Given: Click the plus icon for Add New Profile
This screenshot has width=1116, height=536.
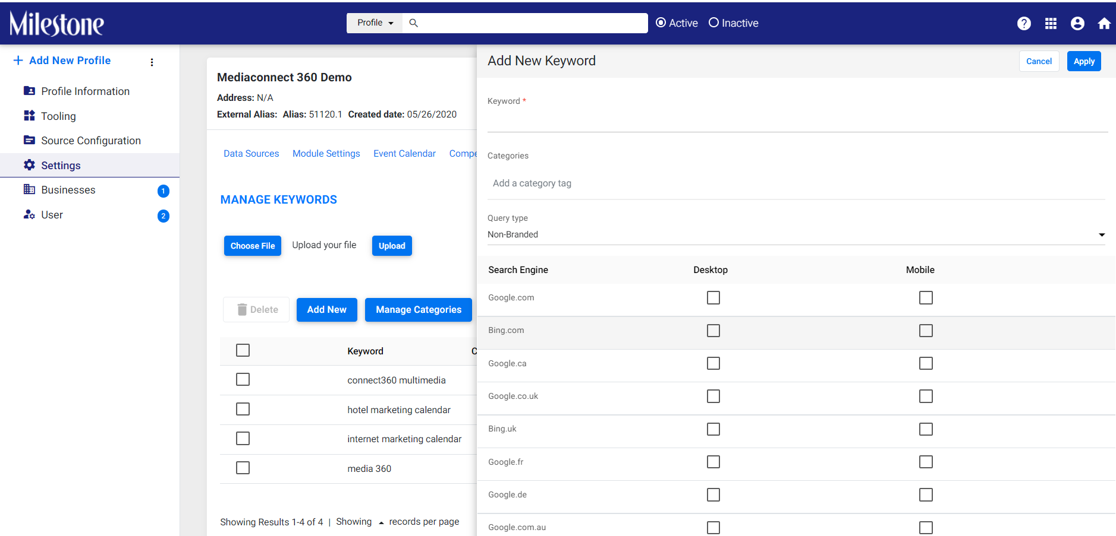Looking at the screenshot, I should (18, 60).
